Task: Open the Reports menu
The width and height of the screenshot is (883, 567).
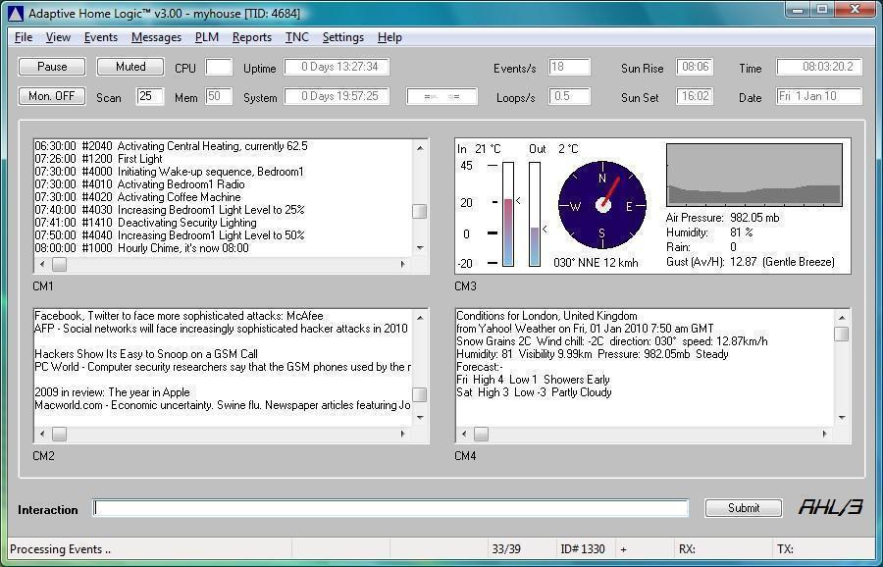Action: pos(251,37)
